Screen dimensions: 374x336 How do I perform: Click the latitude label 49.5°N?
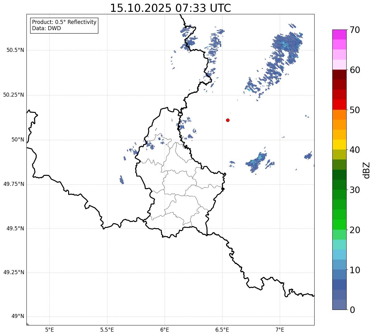15,228
